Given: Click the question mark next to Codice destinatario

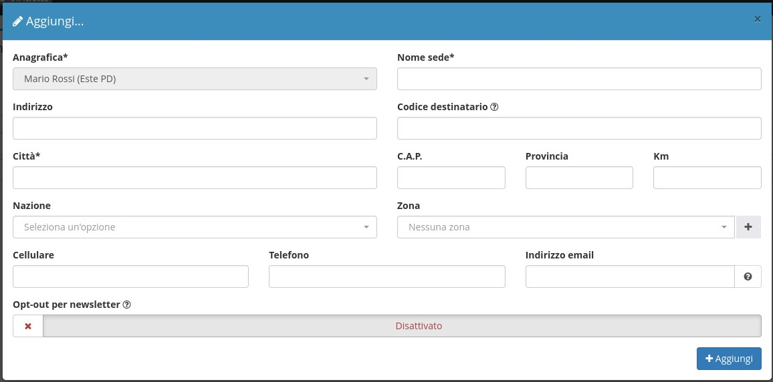Looking at the screenshot, I should tap(494, 107).
